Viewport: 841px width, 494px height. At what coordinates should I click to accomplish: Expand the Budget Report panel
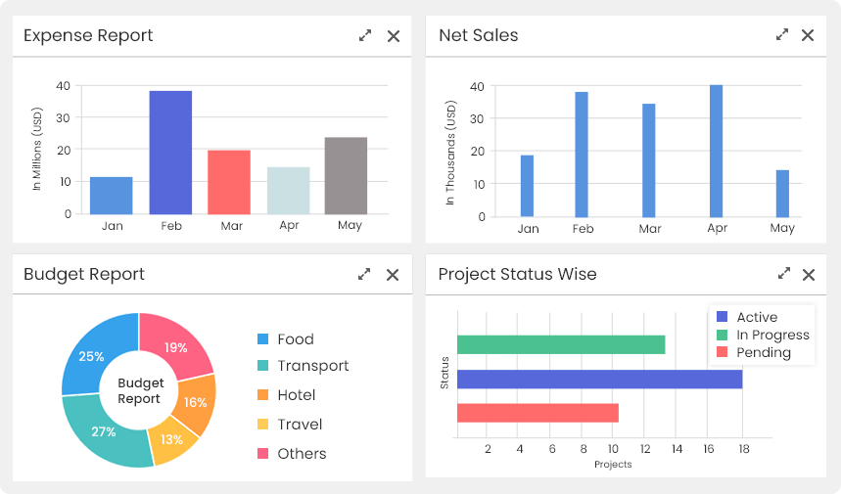(x=364, y=275)
